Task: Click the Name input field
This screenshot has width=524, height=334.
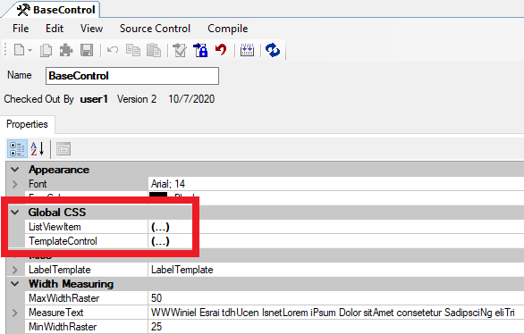Action: tap(132, 76)
